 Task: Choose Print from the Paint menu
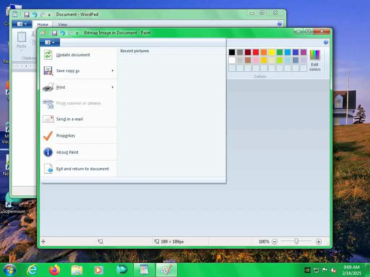tap(78, 87)
